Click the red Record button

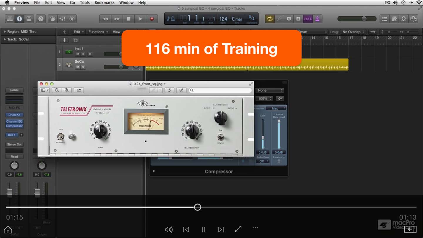(152, 19)
